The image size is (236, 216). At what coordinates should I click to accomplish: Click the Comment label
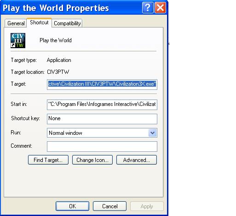coord(21,146)
